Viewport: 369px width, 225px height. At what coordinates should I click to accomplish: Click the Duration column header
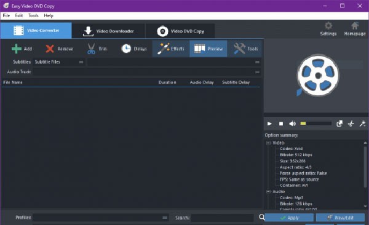(167, 82)
